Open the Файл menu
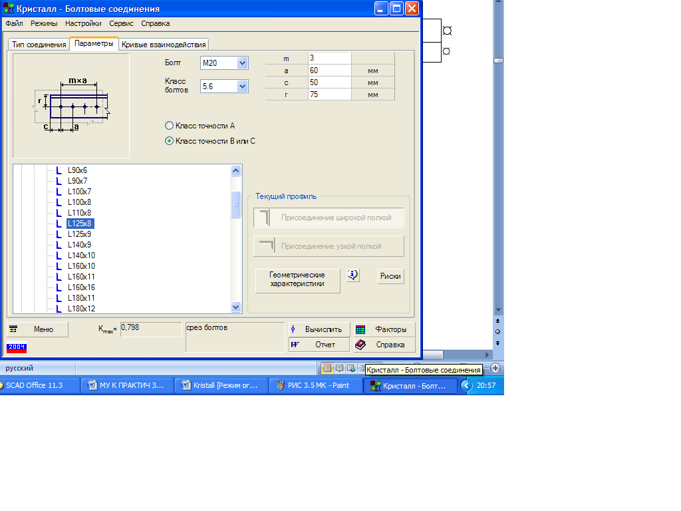The image size is (681, 511). pyautogui.click(x=15, y=23)
